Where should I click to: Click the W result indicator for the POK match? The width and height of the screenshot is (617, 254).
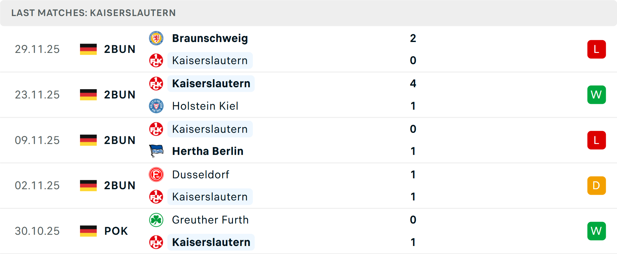(596, 231)
